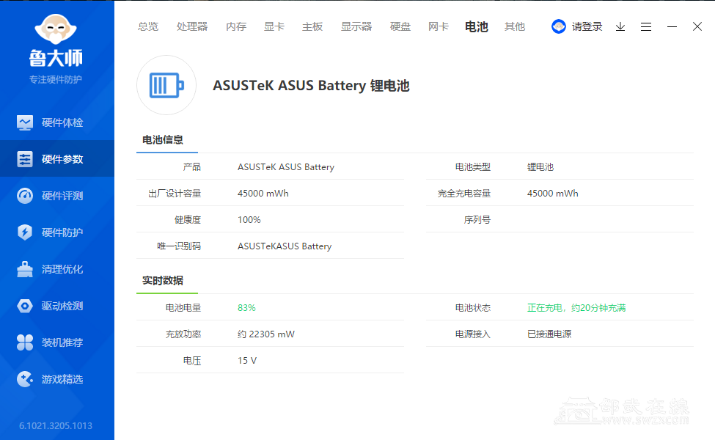Switch to the 总览 tab
The image size is (715, 440).
(148, 26)
